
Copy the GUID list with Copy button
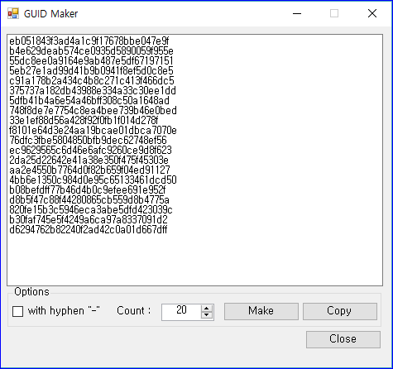pos(340,311)
